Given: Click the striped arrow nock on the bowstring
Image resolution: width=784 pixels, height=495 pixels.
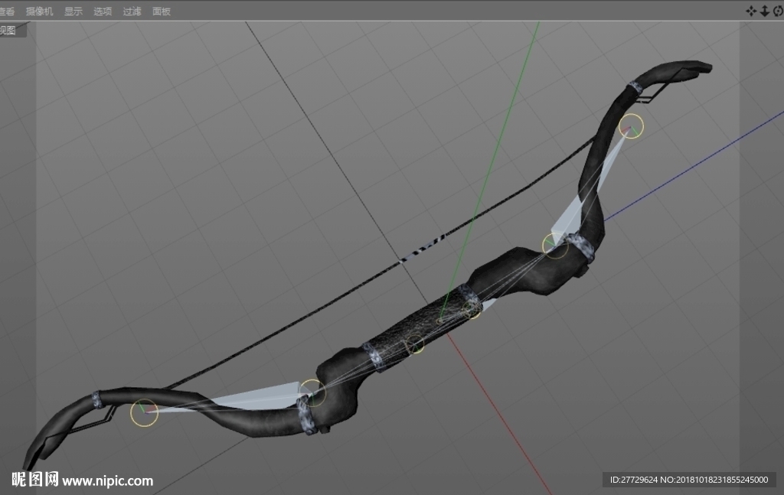Looking at the screenshot, I should 423,248.
